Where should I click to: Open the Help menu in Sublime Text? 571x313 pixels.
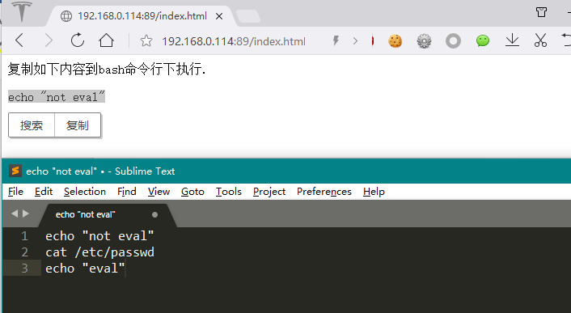(x=374, y=192)
